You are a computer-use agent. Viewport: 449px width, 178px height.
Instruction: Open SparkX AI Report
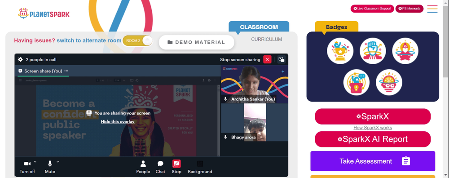(x=373, y=139)
